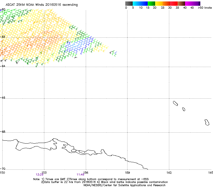
Task: Click the 156 longitude axis label
Action: click(x=86, y=173)
